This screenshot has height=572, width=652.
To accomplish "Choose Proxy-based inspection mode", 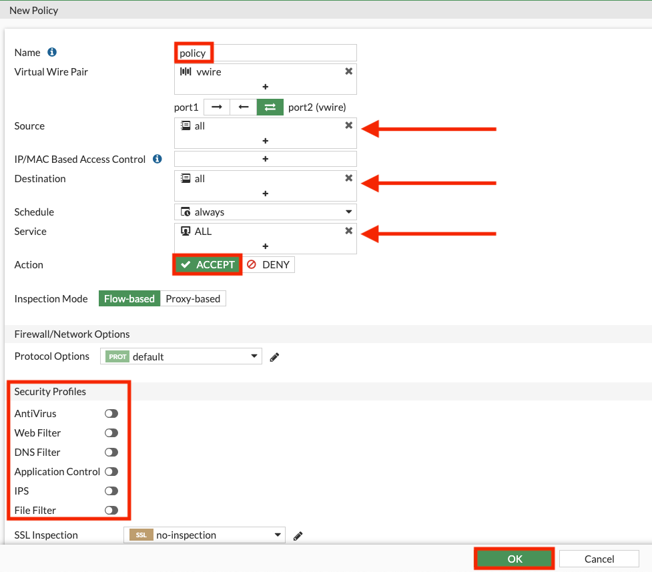I will pyautogui.click(x=193, y=299).
